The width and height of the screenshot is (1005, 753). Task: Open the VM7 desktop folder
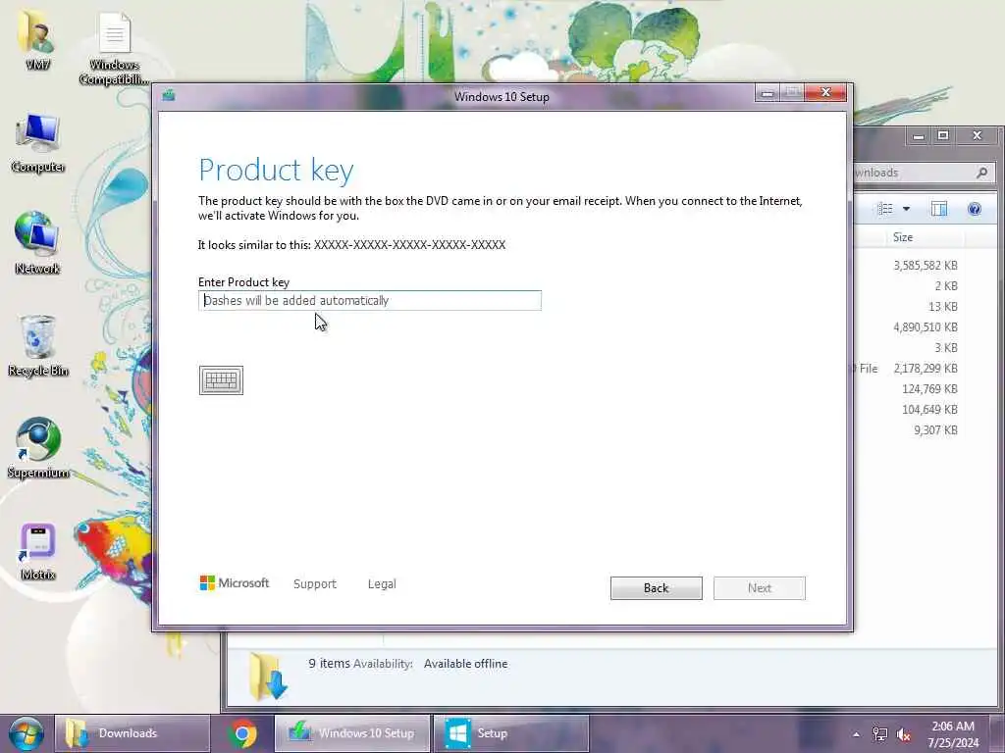coord(37,39)
